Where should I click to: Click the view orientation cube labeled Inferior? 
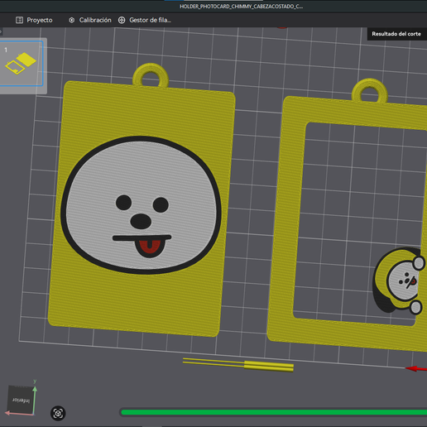coord(21,400)
